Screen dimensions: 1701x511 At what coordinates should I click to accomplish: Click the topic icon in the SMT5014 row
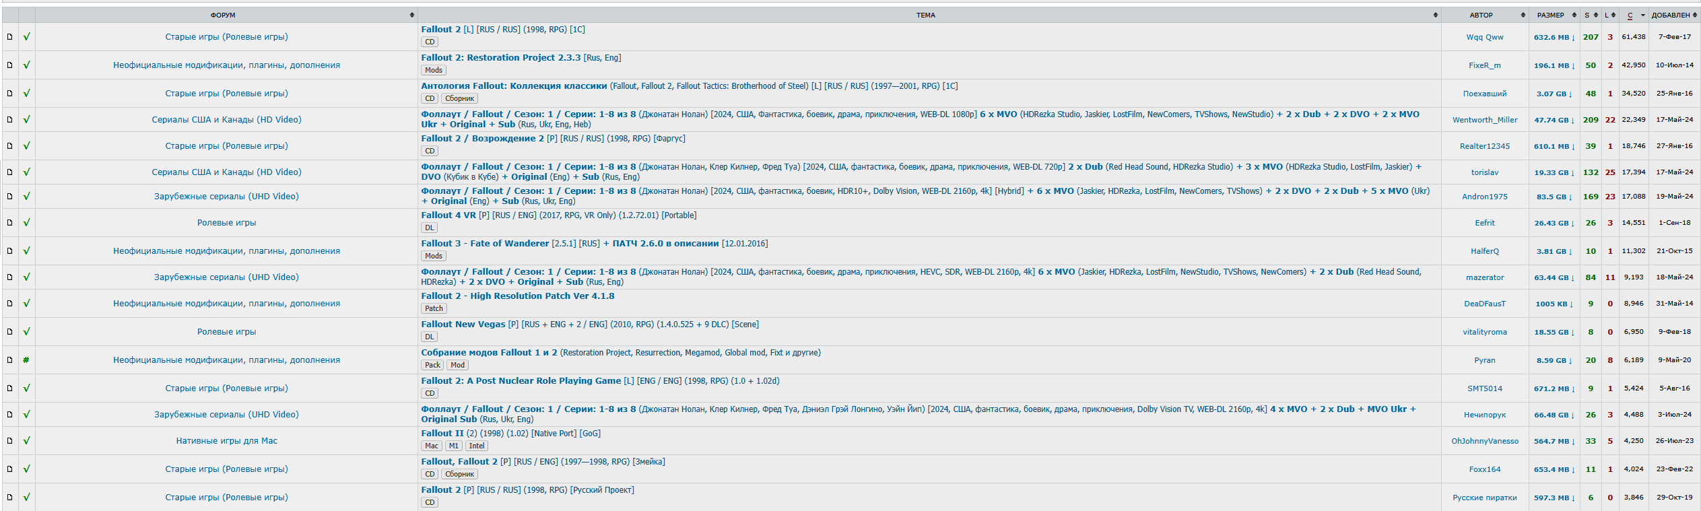click(x=9, y=388)
